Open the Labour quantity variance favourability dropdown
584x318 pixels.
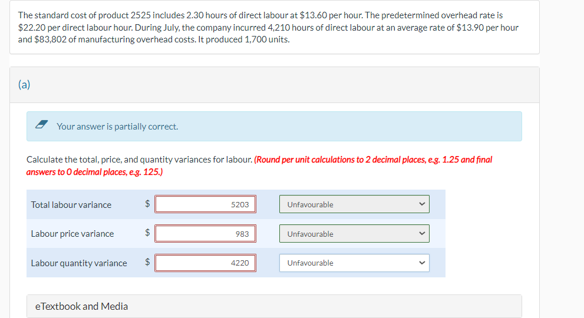(x=354, y=263)
